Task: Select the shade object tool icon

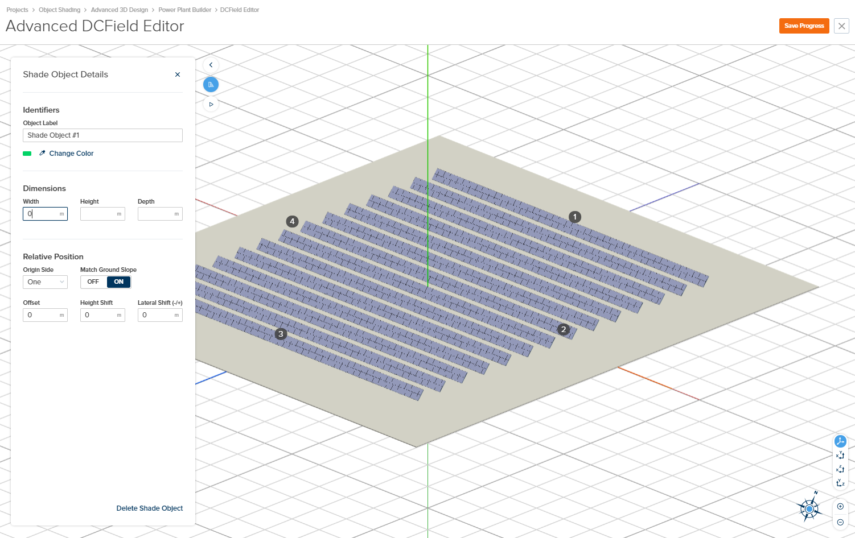Action: pyautogui.click(x=211, y=85)
